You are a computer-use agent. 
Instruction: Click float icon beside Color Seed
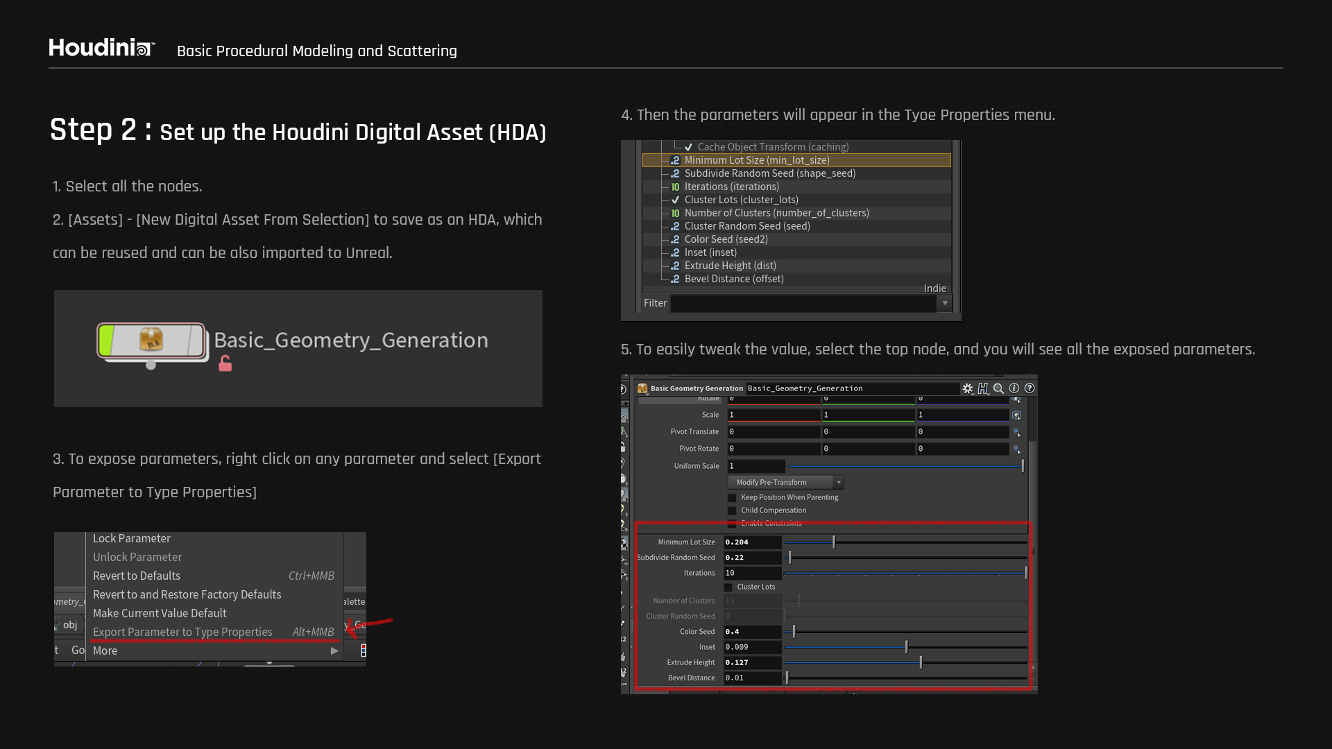(675, 239)
